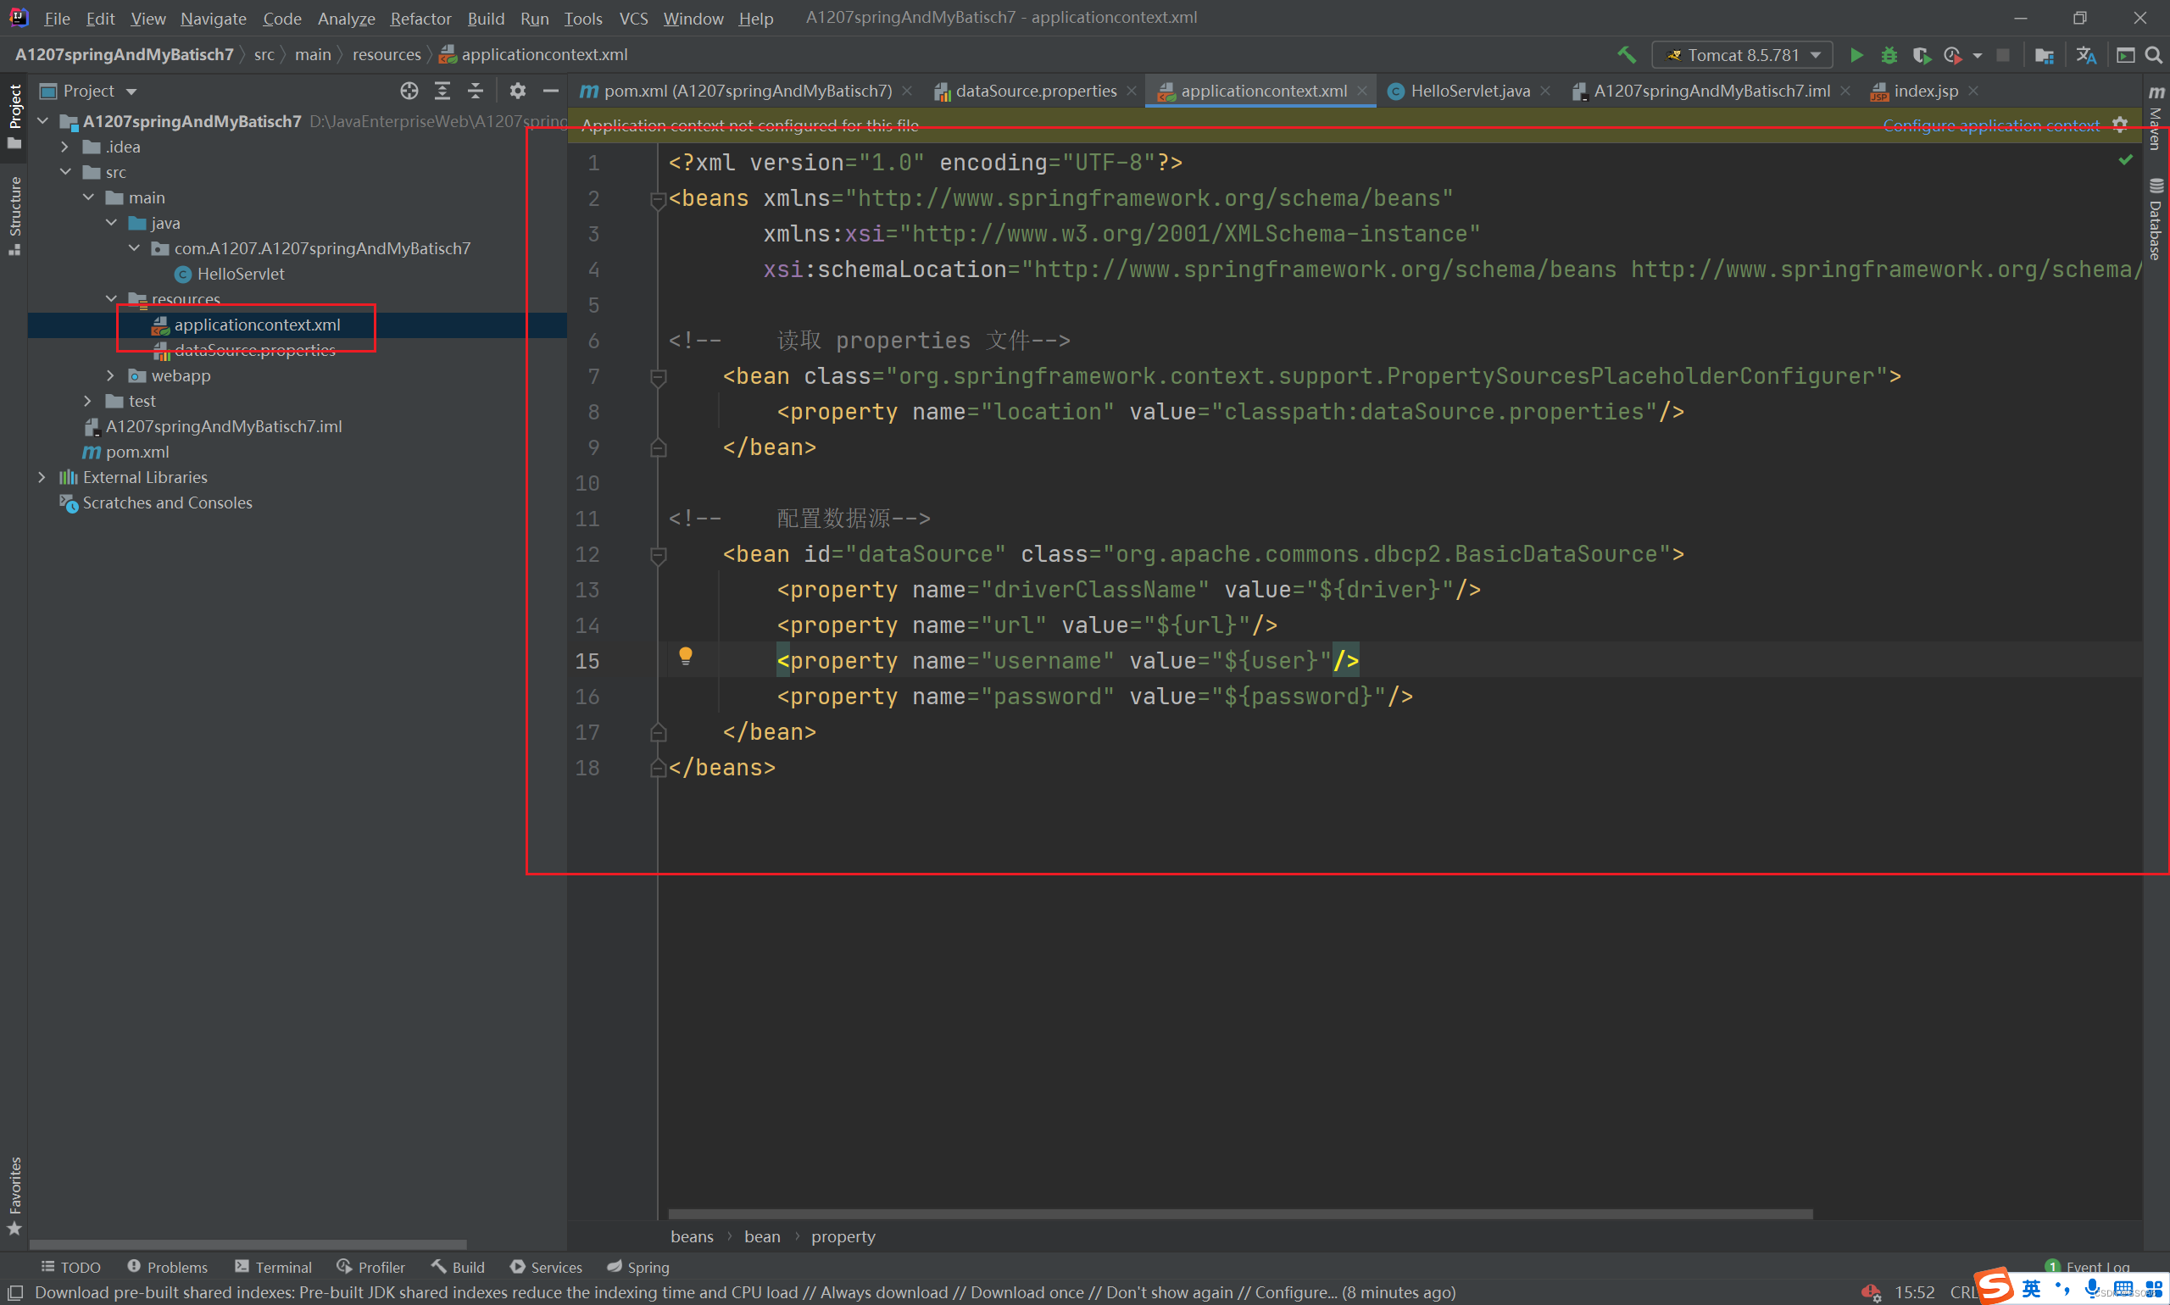Expand the test folder in project tree
The image size is (2170, 1305).
(x=88, y=400)
